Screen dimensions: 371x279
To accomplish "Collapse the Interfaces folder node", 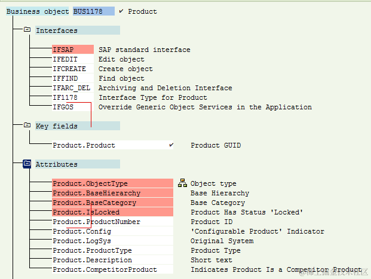I will [27, 30].
